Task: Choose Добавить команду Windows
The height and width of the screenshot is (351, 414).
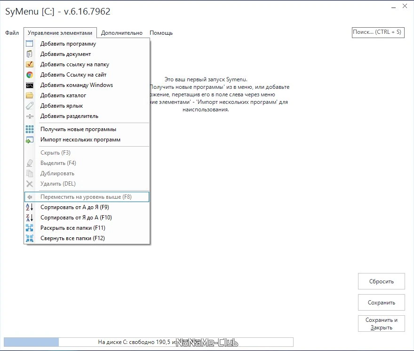Action: (87, 85)
